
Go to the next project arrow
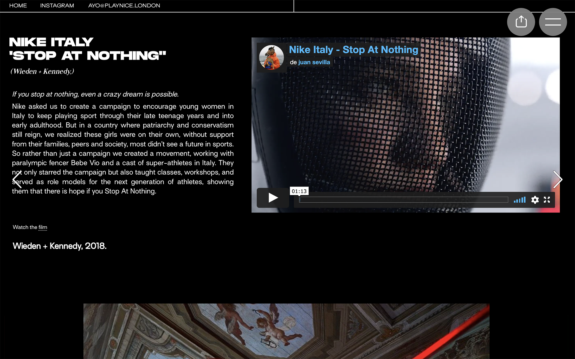pos(557,179)
